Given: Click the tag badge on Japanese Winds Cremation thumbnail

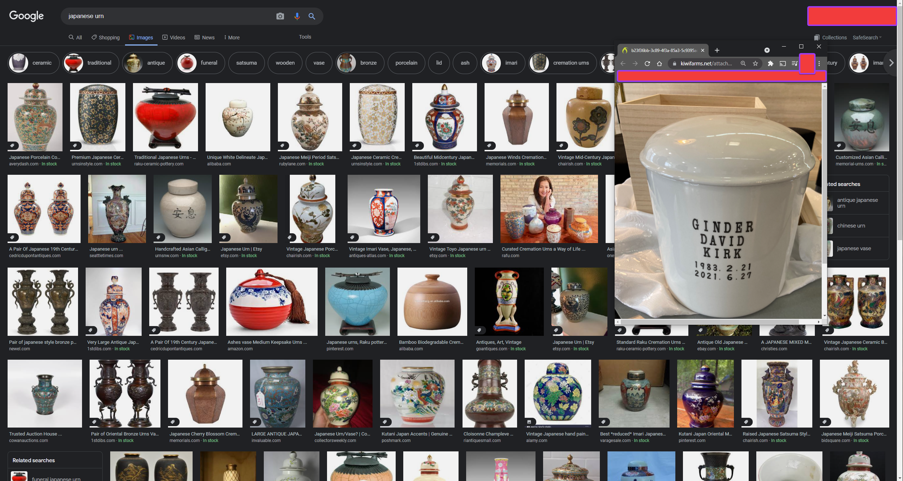Looking at the screenshot, I should tap(490, 146).
